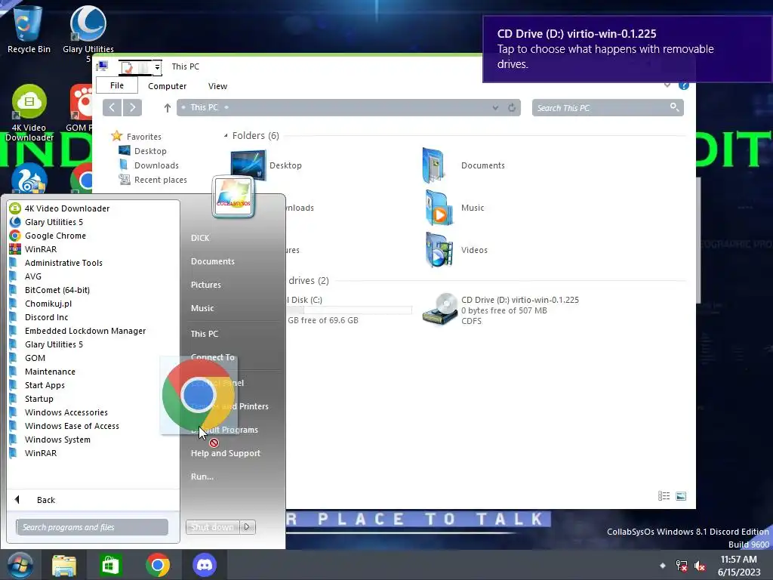The height and width of the screenshot is (580, 773).
Task: Click the Search programs and files box
Action: [92, 526]
